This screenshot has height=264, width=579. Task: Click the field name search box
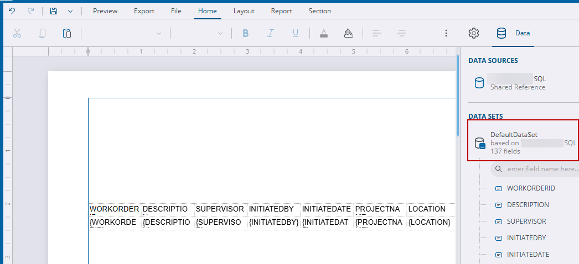pyautogui.click(x=540, y=169)
